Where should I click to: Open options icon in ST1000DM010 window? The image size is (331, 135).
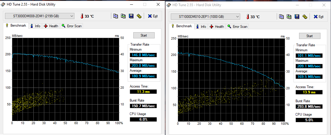tap(305, 17)
